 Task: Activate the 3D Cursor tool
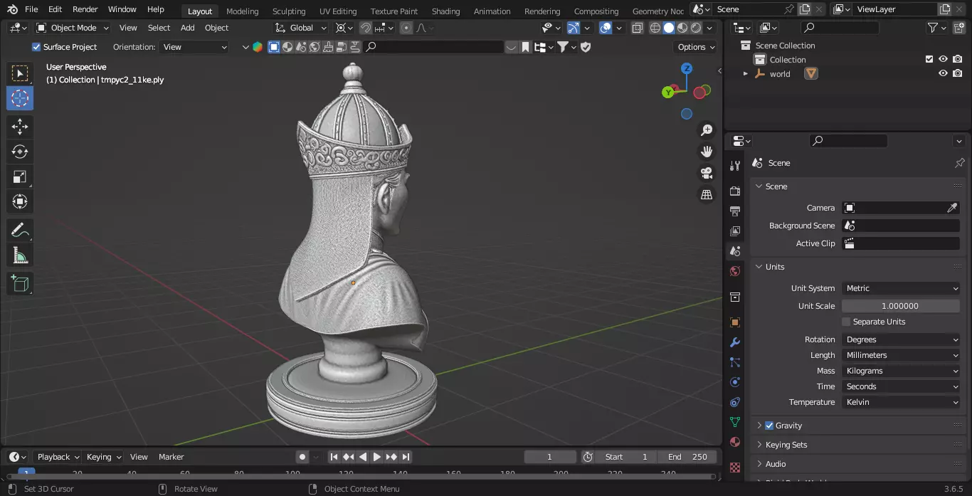[x=20, y=98]
